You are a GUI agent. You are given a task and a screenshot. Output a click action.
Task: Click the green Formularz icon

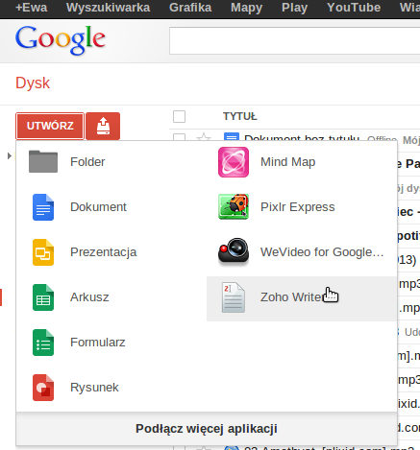tap(43, 343)
